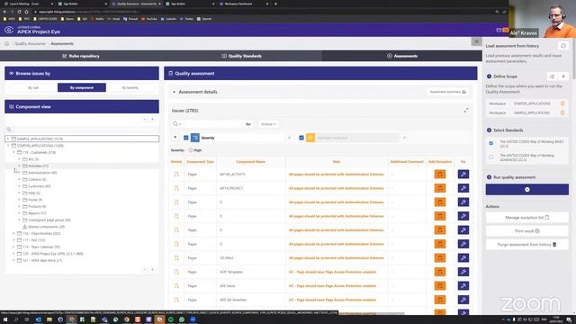This screenshot has width=576, height=324.
Task: Run the quality assessment
Action: [527, 190]
